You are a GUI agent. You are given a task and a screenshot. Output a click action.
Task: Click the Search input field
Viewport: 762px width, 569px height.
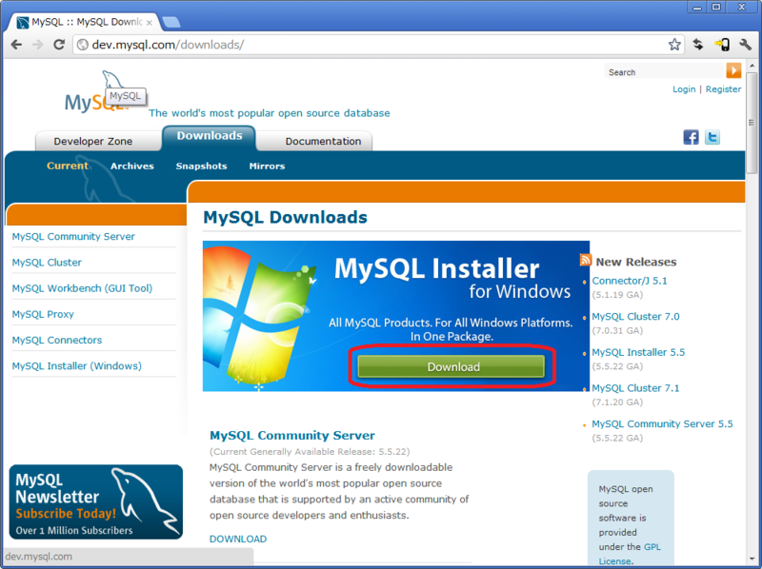[x=665, y=72]
